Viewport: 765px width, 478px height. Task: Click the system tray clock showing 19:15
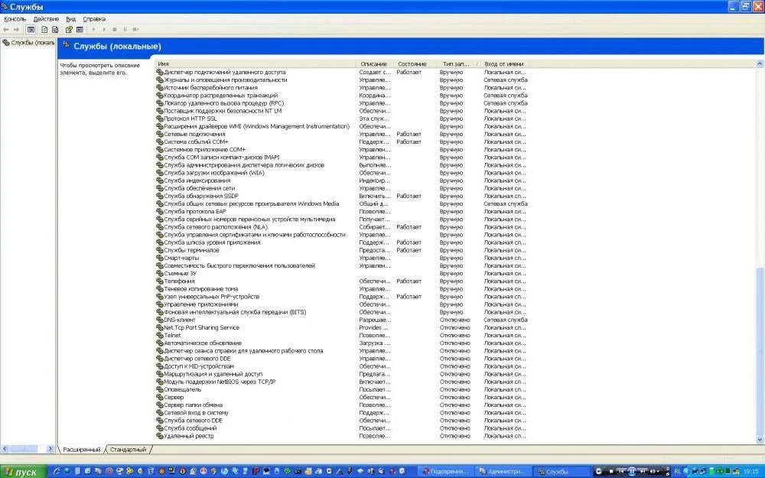click(751, 472)
